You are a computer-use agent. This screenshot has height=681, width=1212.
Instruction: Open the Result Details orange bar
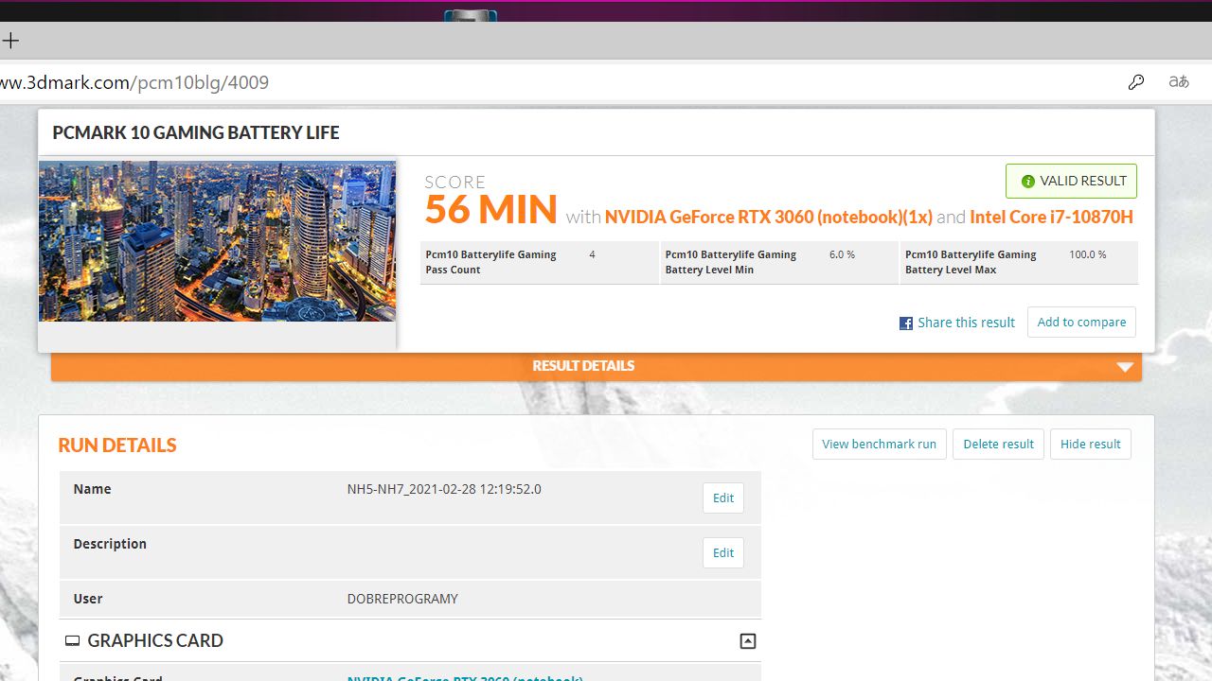pos(597,366)
